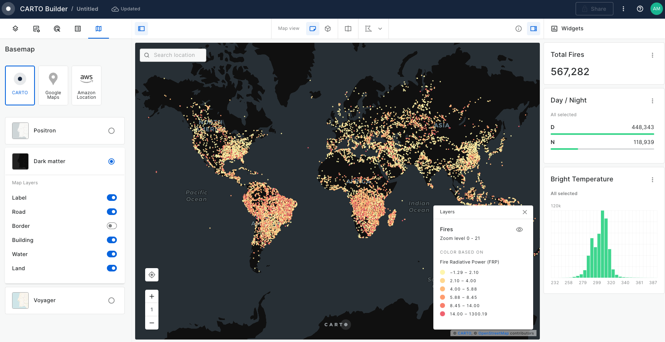Open Total Fires widget options menu
The image size is (665, 342).
point(652,55)
